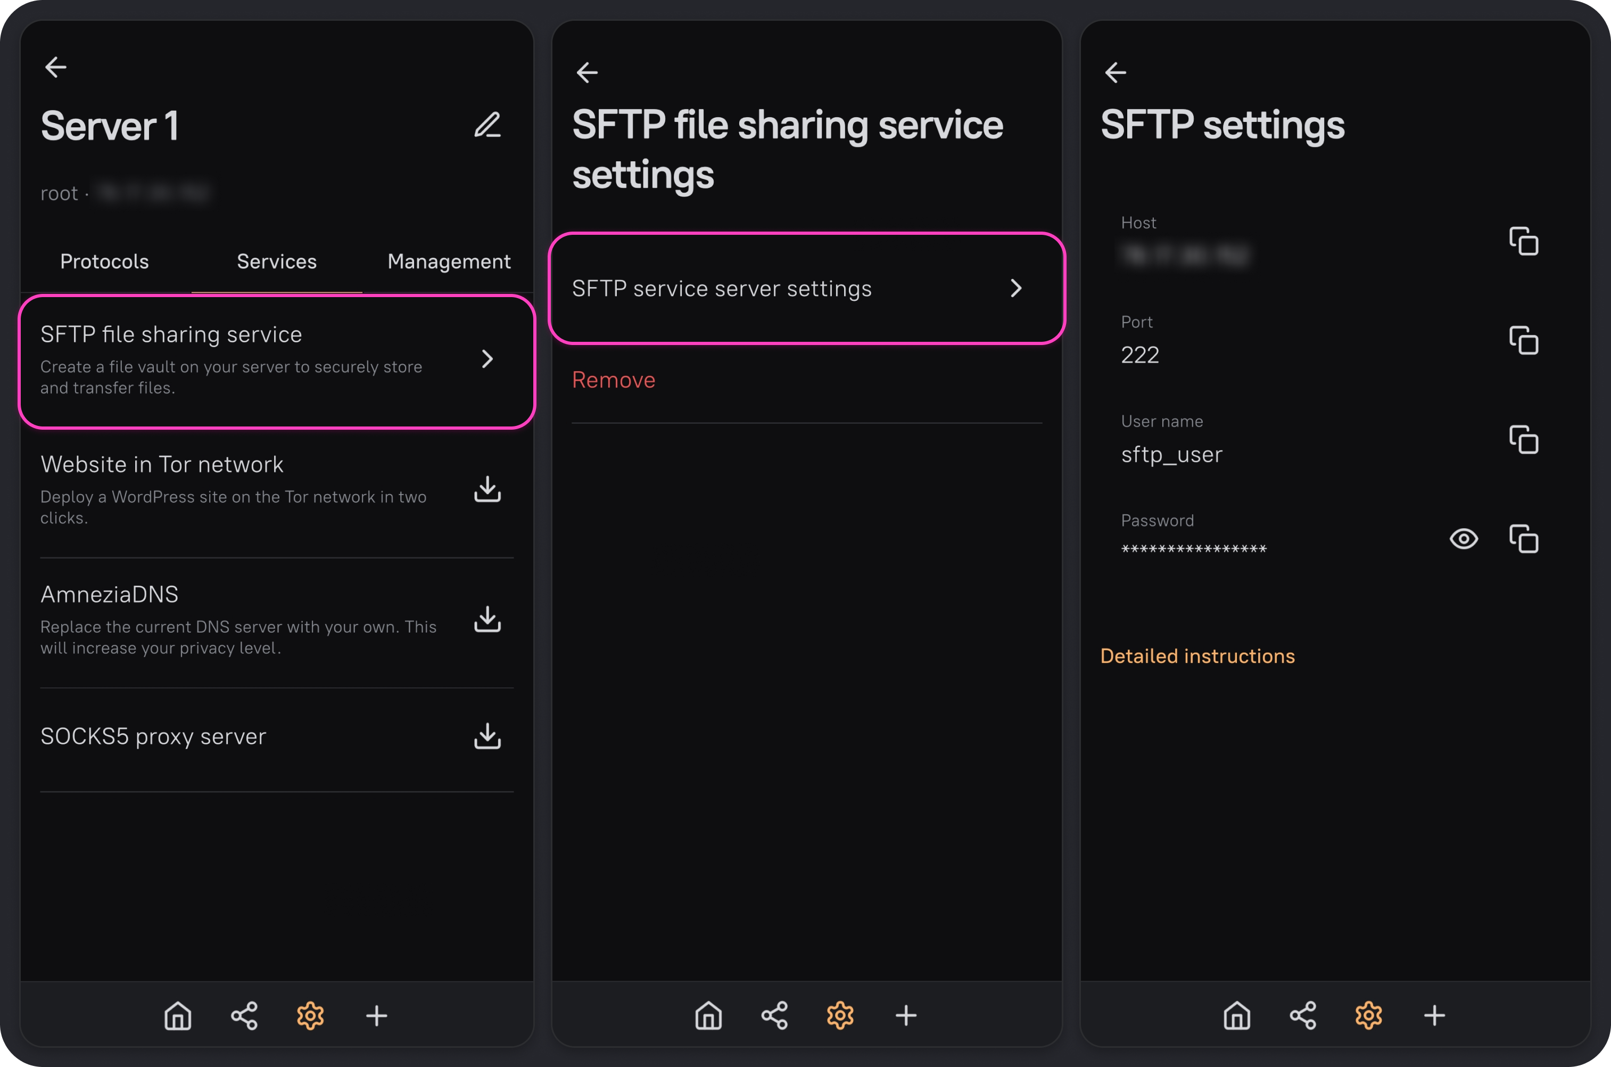Viewport: 1611px width, 1067px height.
Task: Open the Detailed instructions link
Action: click(x=1197, y=656)
